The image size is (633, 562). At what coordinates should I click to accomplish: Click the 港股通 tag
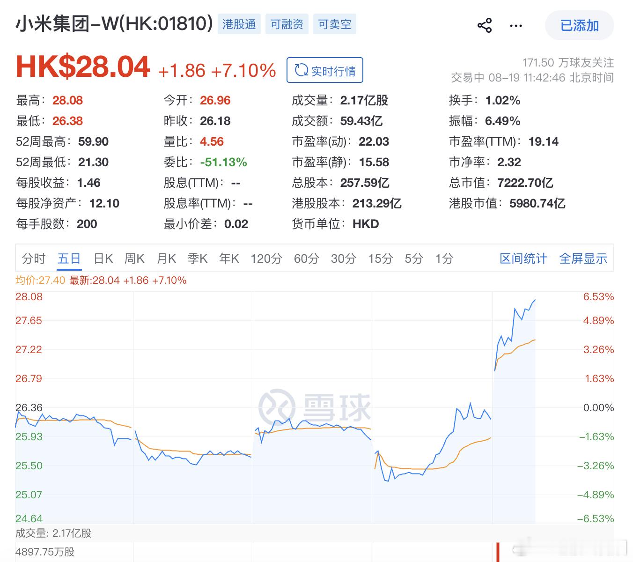pos(239,24)
